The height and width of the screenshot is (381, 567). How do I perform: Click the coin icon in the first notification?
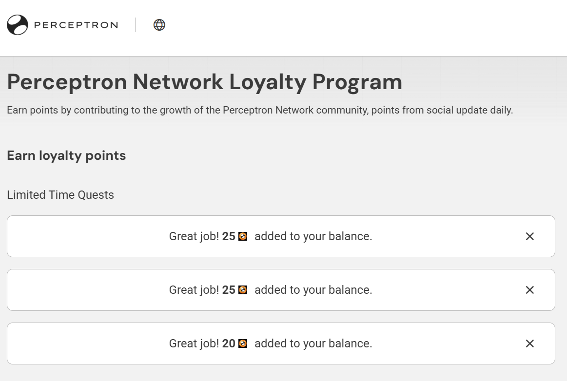click(243, 236)
